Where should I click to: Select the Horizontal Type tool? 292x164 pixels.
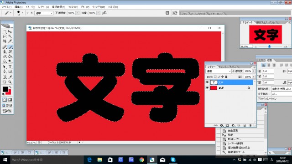click(10, 67)
